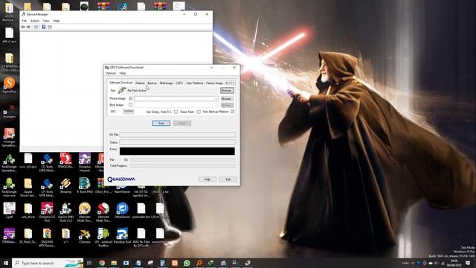Click blue Help icon in Device Manager toolbar
The width and height of the screenshot is (476, 268).
click(x=43, y=27)
